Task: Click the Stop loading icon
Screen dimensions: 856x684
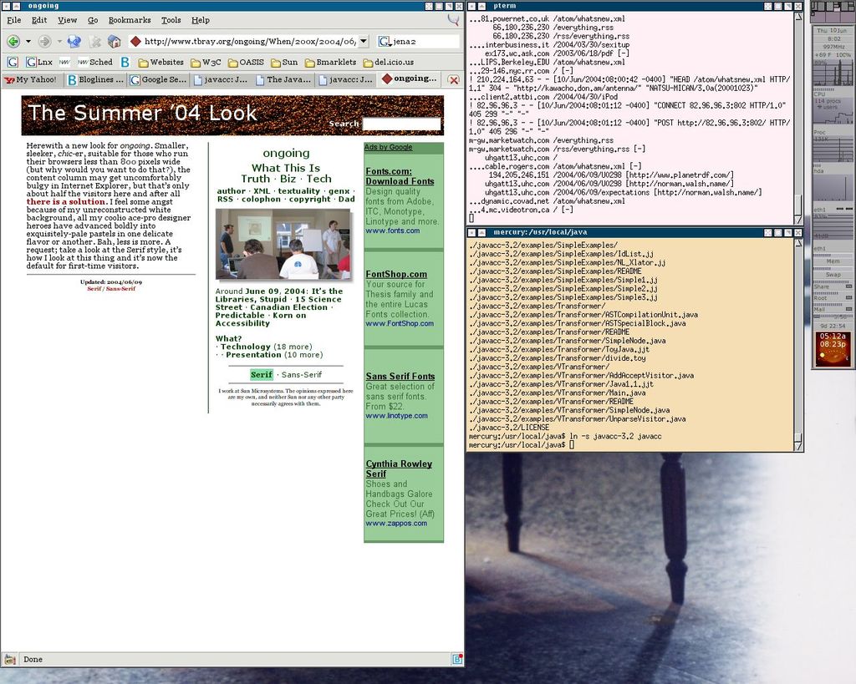Action: (95, 42)
